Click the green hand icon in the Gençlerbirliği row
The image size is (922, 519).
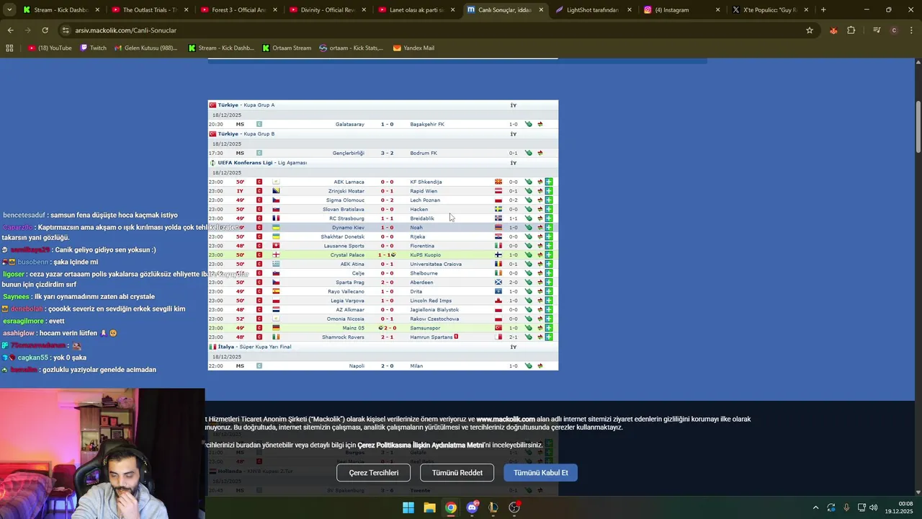coord(529,153)
